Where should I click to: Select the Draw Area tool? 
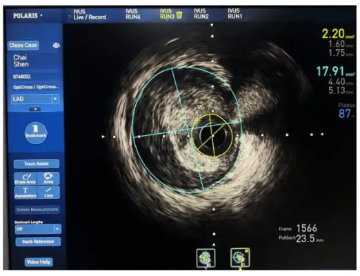tap(26, 179)
